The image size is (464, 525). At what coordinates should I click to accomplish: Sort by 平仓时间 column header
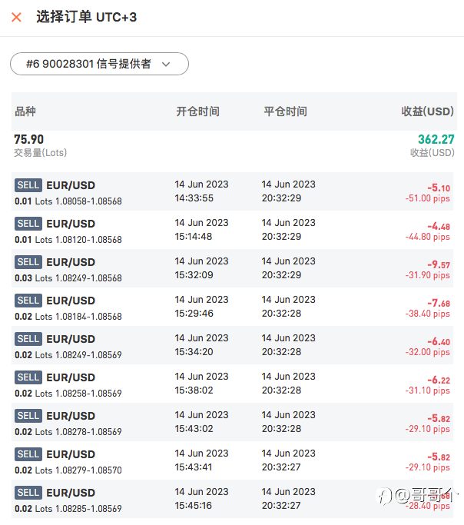click(285, 111)
